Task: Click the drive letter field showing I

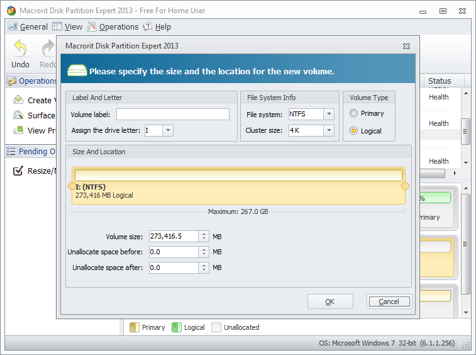Action: point(153,130)
